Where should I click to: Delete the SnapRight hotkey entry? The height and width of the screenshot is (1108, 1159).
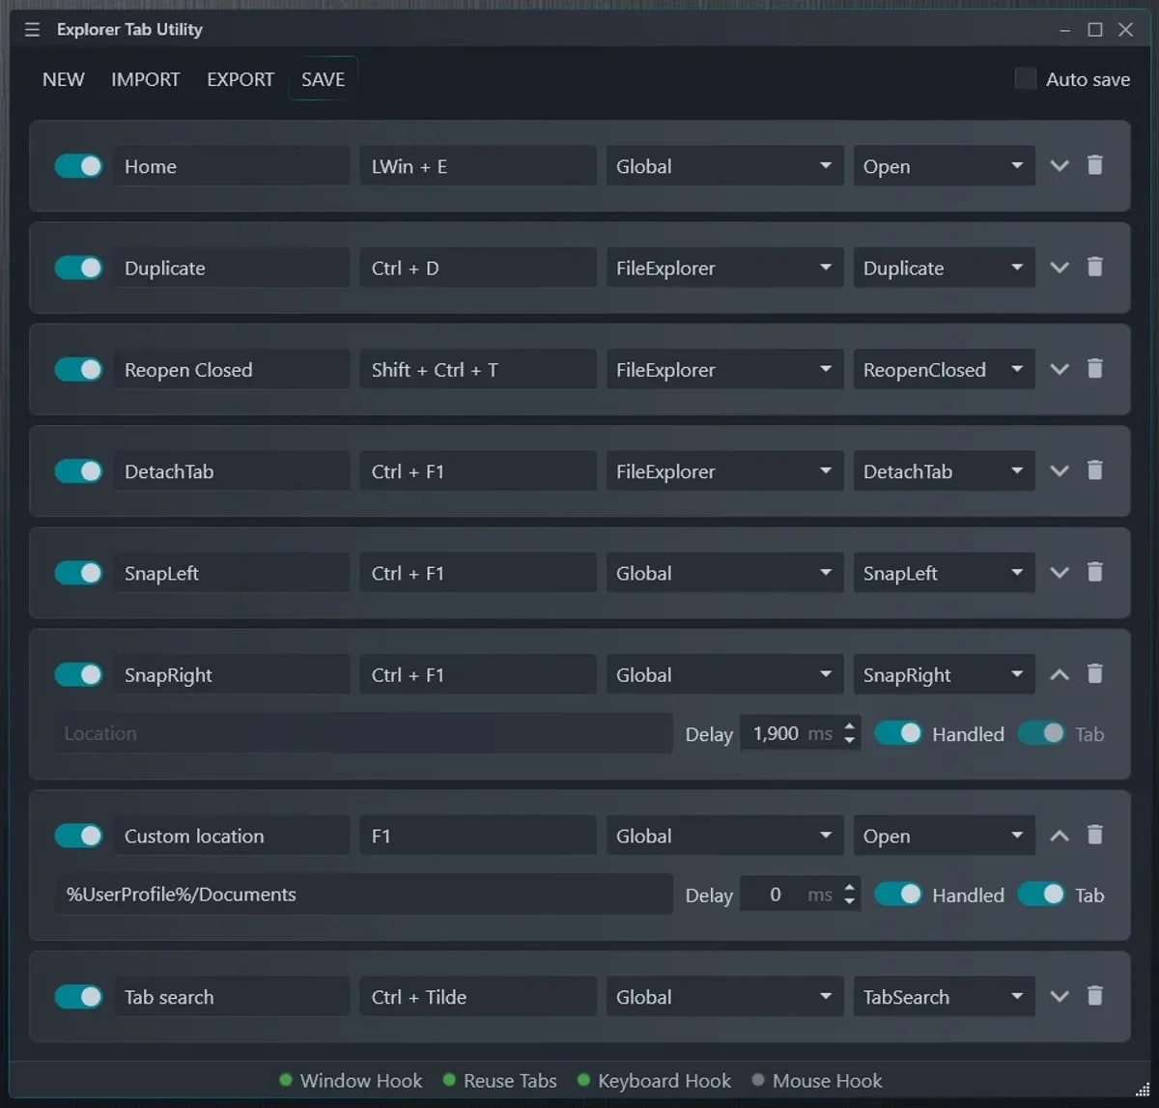tap(1094, 673)
